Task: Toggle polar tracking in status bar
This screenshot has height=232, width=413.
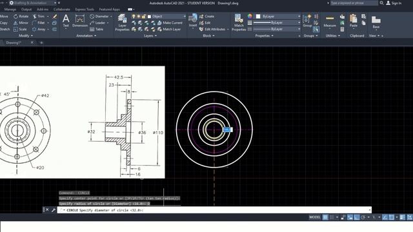Action: (363, 217)
